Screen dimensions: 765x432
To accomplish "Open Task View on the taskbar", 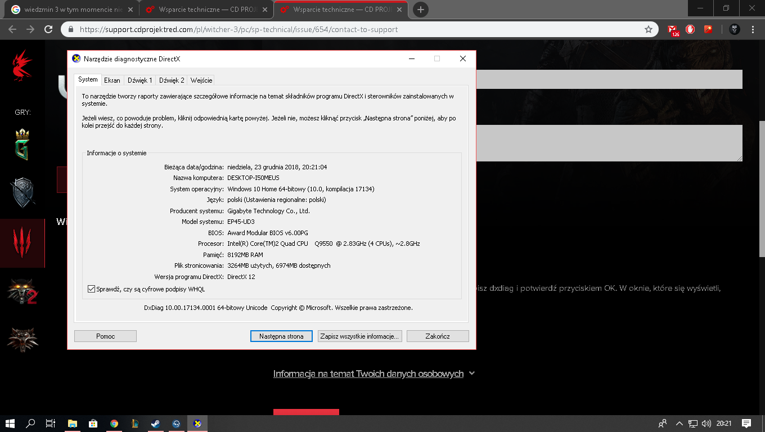I will point(51,424).
